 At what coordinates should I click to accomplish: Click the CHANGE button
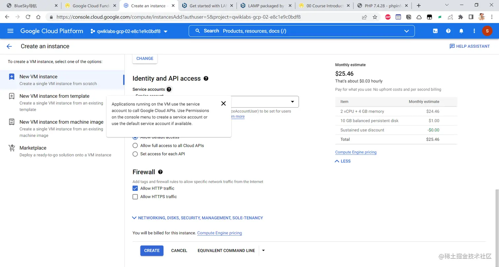[x=145, y=59]
